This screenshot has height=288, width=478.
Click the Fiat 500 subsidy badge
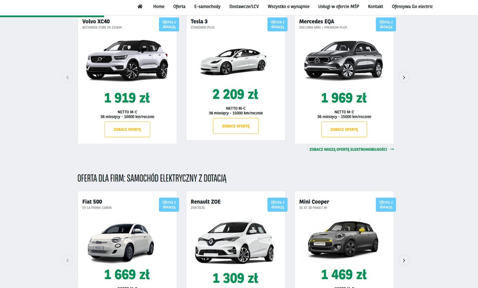pos(169,204)
